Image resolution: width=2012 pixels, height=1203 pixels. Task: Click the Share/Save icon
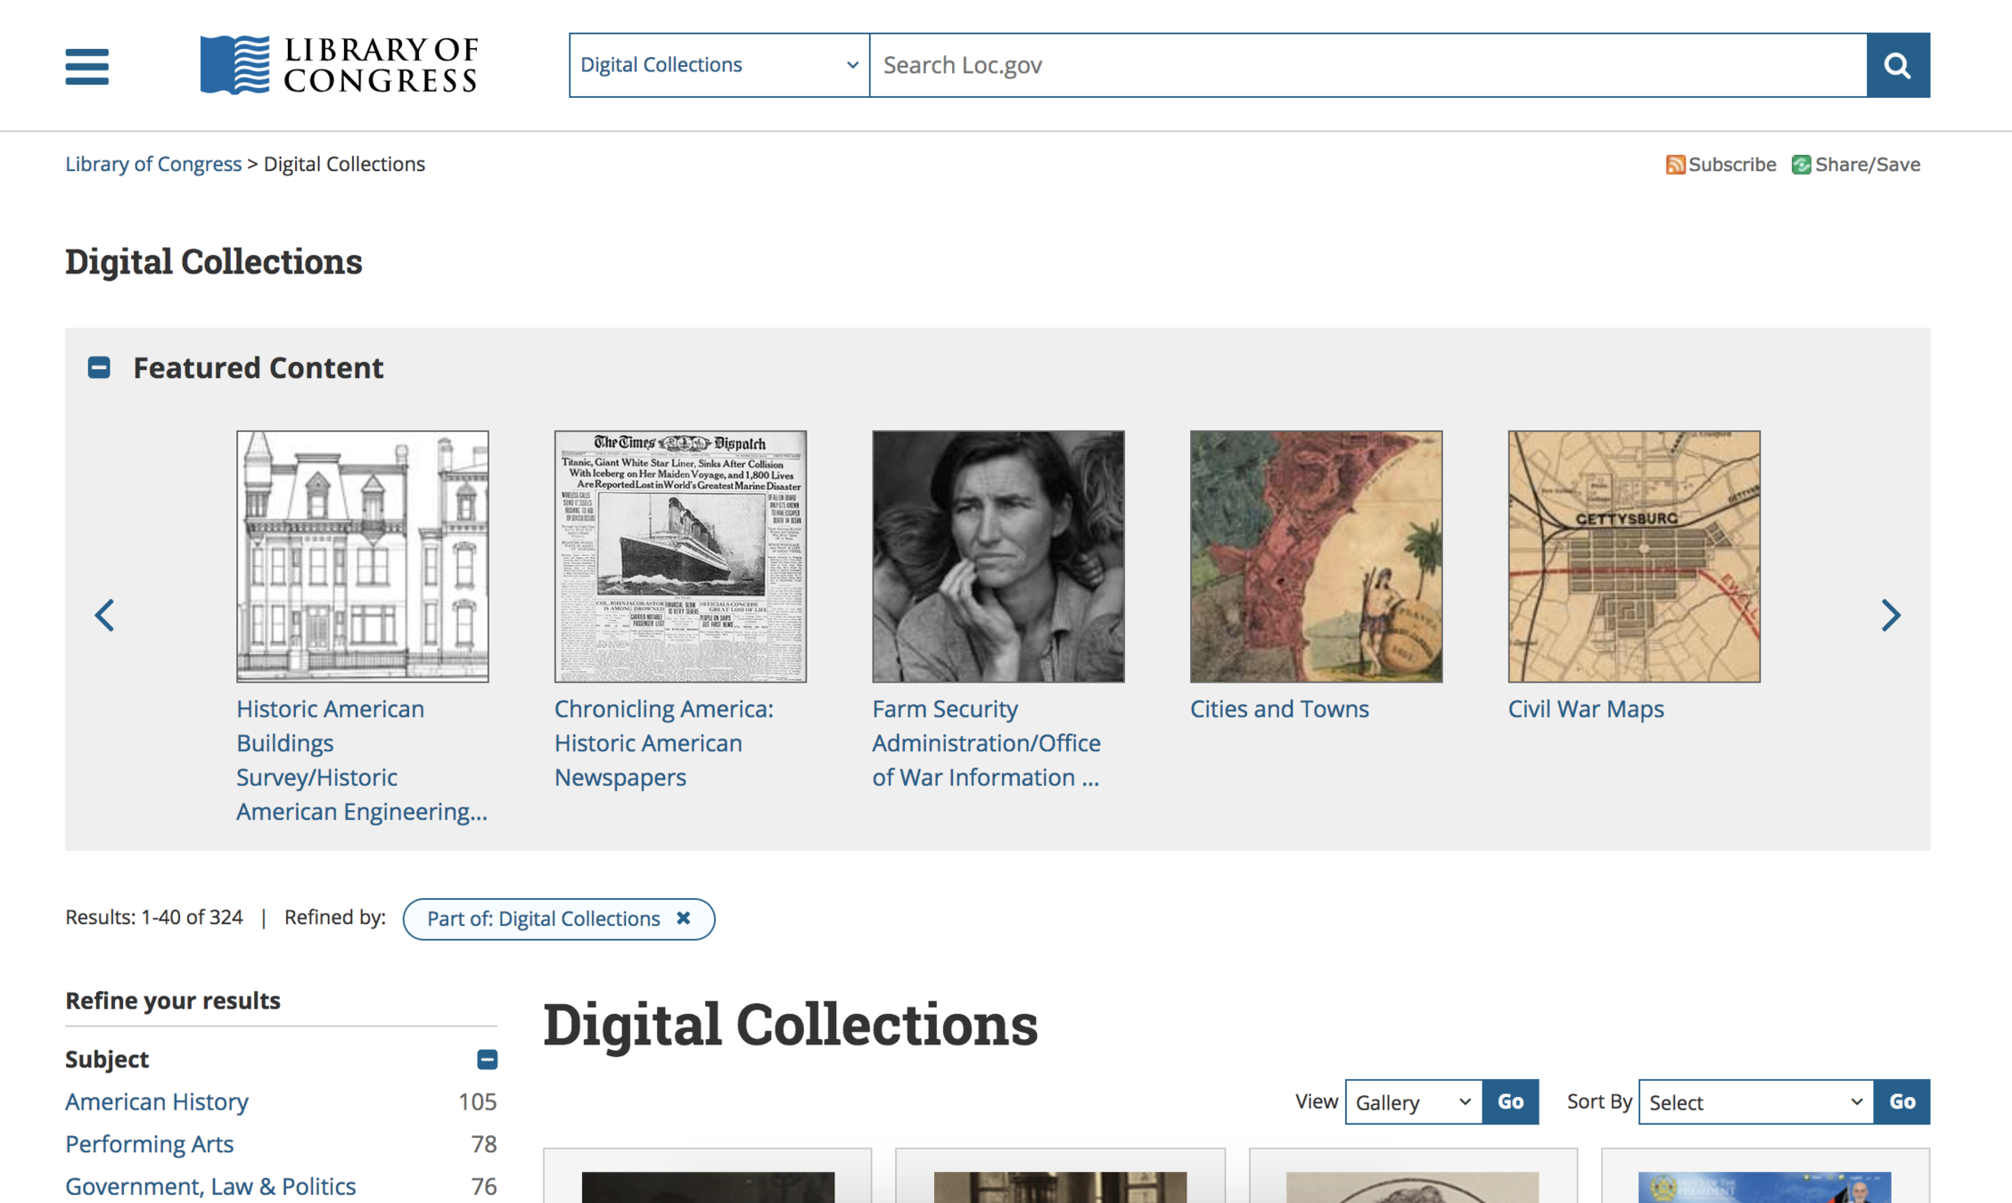pyautogui.click(x=1801, y=165)
